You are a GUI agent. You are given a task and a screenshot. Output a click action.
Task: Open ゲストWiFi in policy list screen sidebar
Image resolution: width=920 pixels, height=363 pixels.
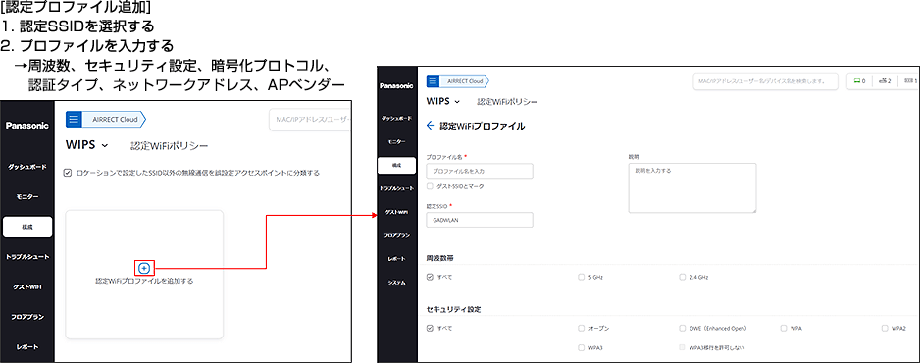[27, 286]
